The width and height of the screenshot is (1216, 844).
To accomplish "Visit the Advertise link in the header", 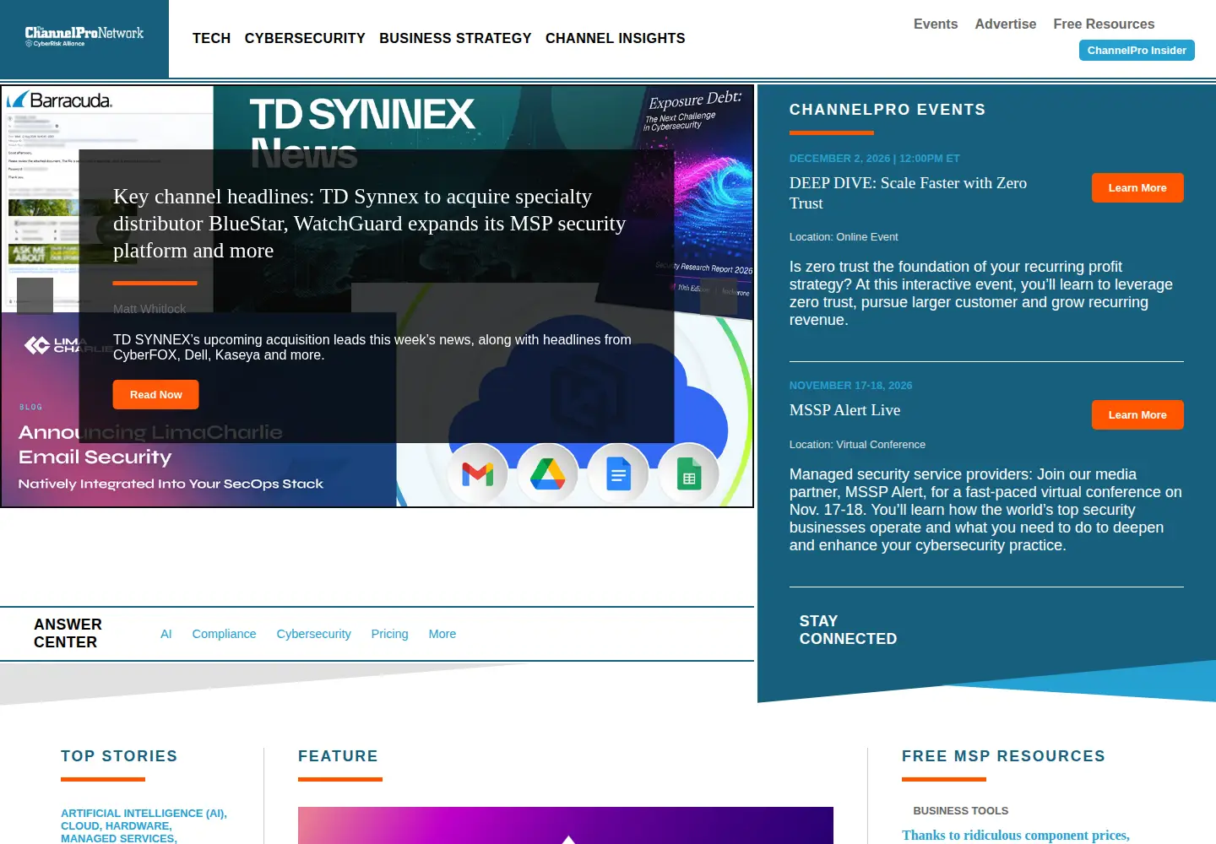I will tap(1006, 24).
